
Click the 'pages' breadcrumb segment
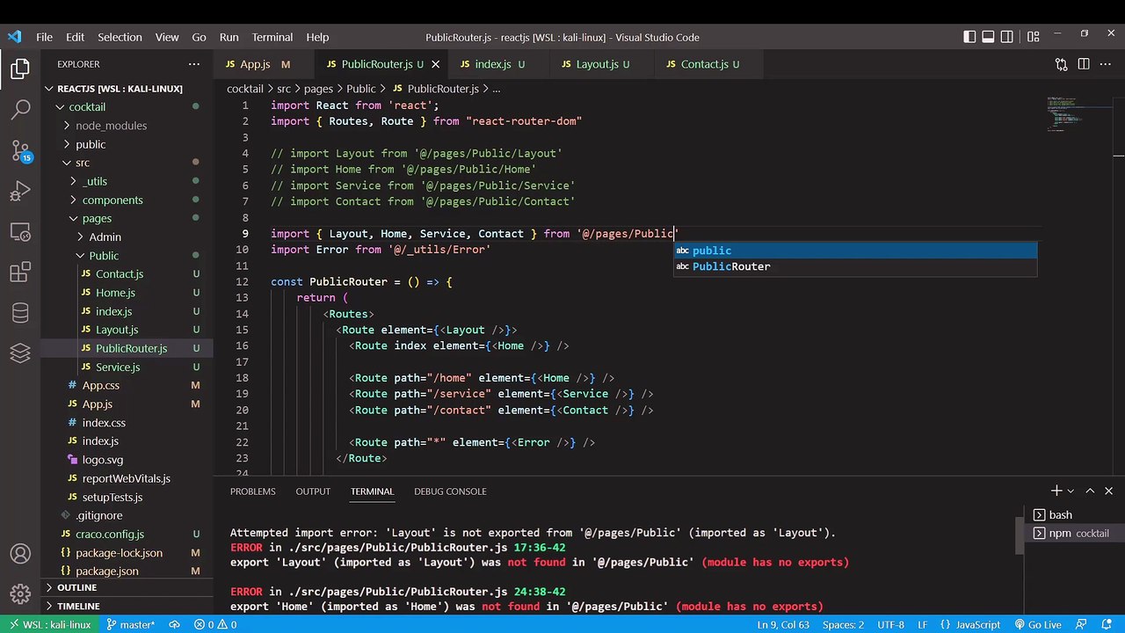tap(318, 89)
